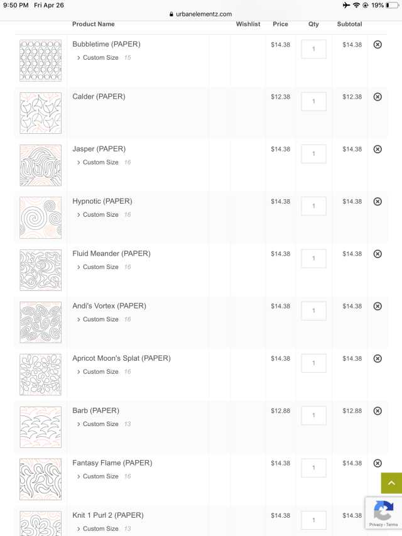Tap the green scroll-to-top arrow button

click(391, 483)
